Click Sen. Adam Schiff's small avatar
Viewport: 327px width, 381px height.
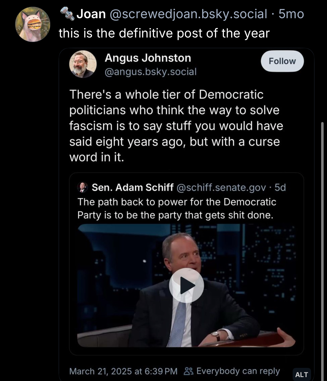[83, 187]
